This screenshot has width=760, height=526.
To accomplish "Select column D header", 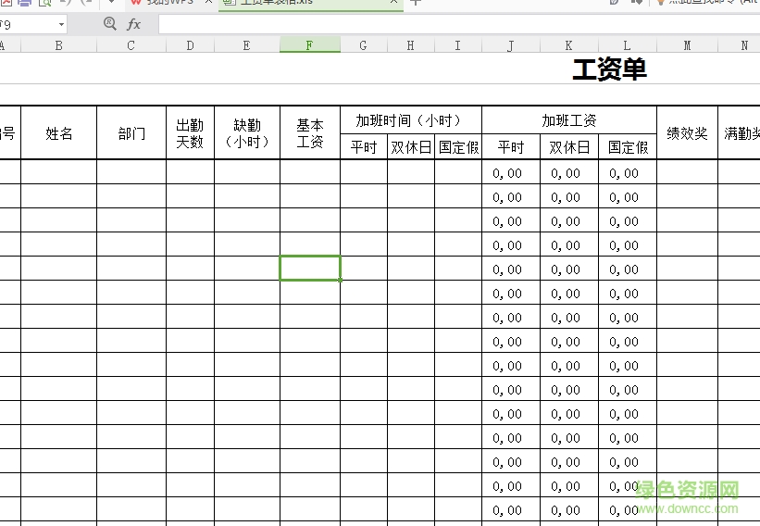I will [190, 45].
